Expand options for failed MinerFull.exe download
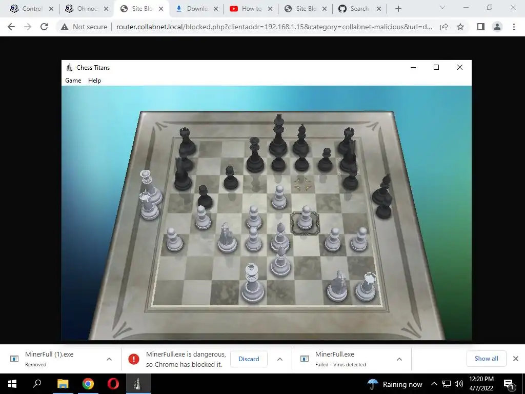The width and height of the screenshot is (525, 394). [399, 359]
